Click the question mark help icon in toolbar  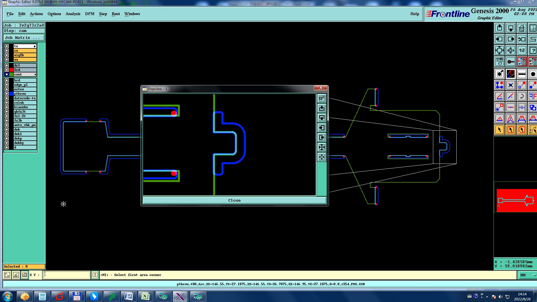click(533, 51)
